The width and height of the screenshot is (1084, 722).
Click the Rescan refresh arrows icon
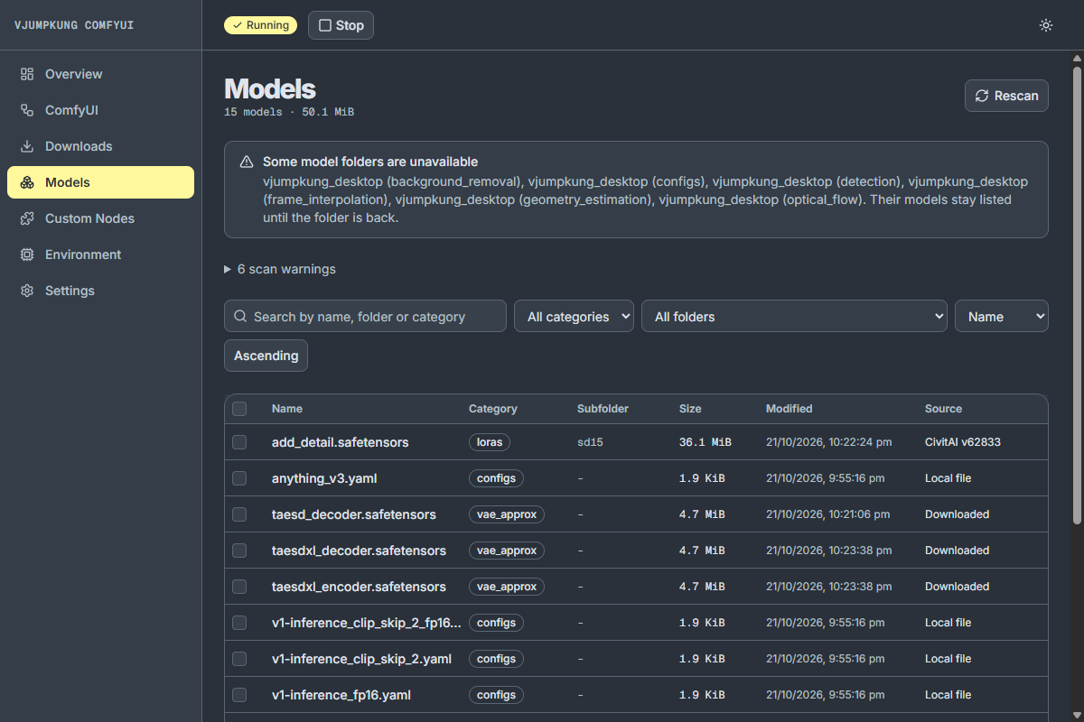(x=983, y=96)
